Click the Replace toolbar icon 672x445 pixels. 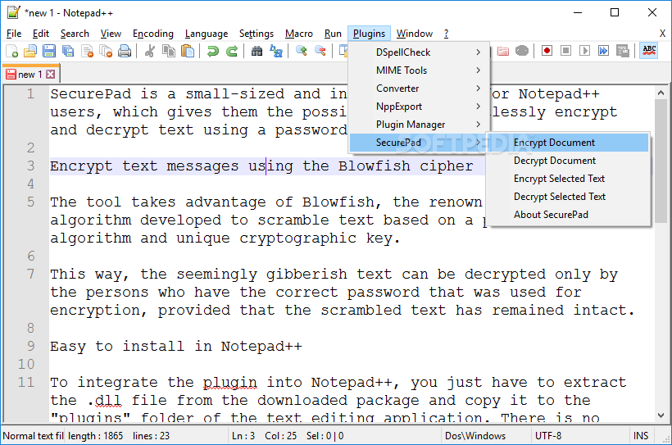[x=275, y=51]
